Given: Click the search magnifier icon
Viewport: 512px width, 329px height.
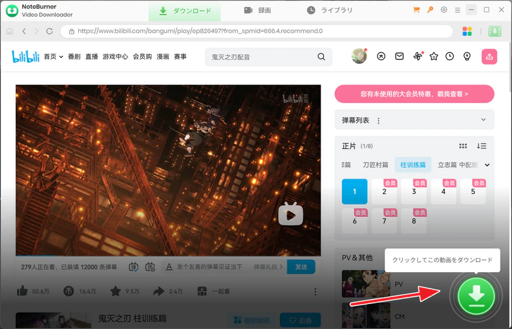Looking at the screenshot, I should tap(321, 57).
